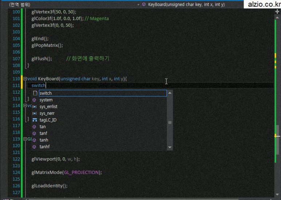Click the snippet icon beside 'switch'
281x200 pixels.
point(35,93)
